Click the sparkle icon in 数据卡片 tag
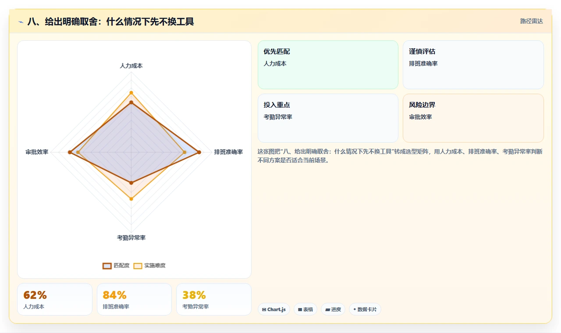Viewport: 561px width, 333px height. (355, 309)
